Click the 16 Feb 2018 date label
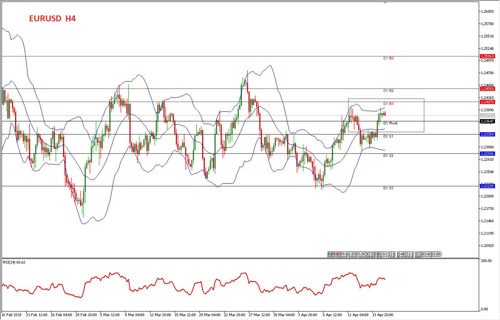The width and height of the screenshot is (500, 320). [12, 315]
